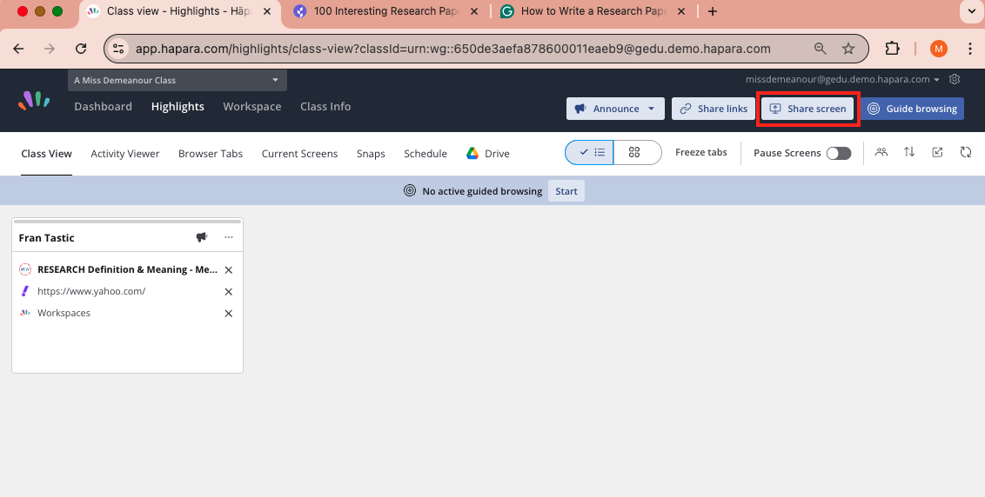Screen dimensions: 985x497
Task: Switch to the Browser Tabs tab
Action: point(211,154)
